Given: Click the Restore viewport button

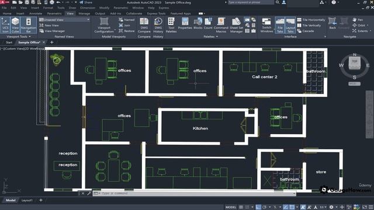Looking at the screenshot, I should 127,31.
